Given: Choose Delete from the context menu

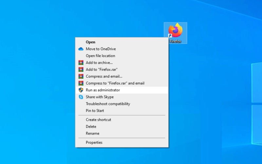Looking at the screenshot, I should pyautogui.click(x=122, y=127).
